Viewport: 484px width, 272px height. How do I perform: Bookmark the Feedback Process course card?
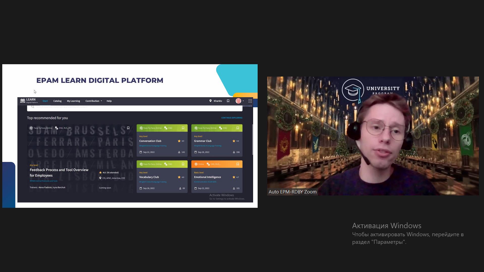[x=128, y=128]
